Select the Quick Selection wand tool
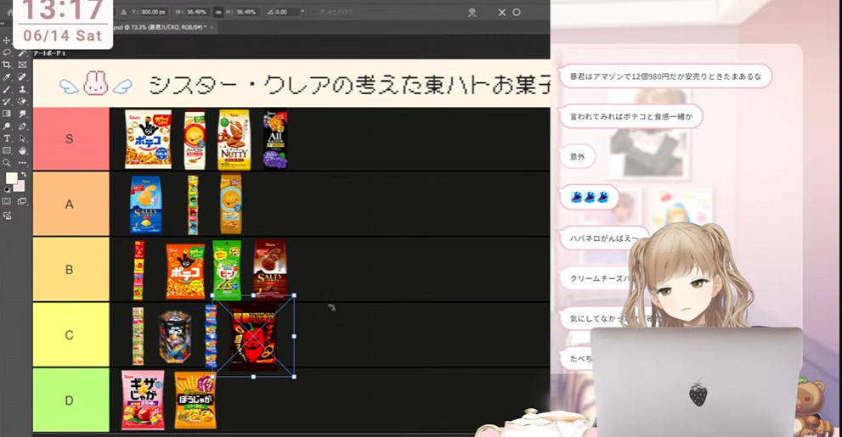 (x=22, y=53)
